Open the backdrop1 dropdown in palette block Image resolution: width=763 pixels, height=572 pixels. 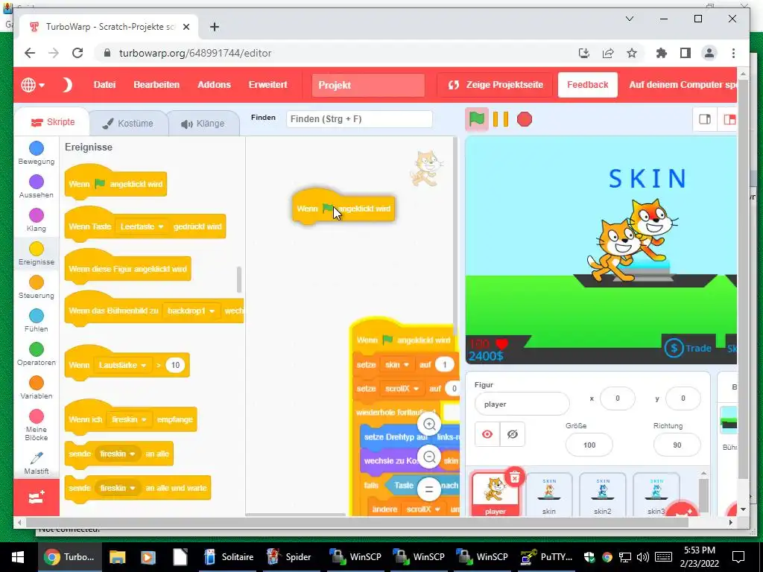pyautogui.click(x=191, y=311)
